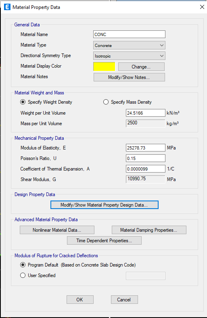Click the ETABS icon in the title bar
Screen dimensions: 207x318
(7, 7)
